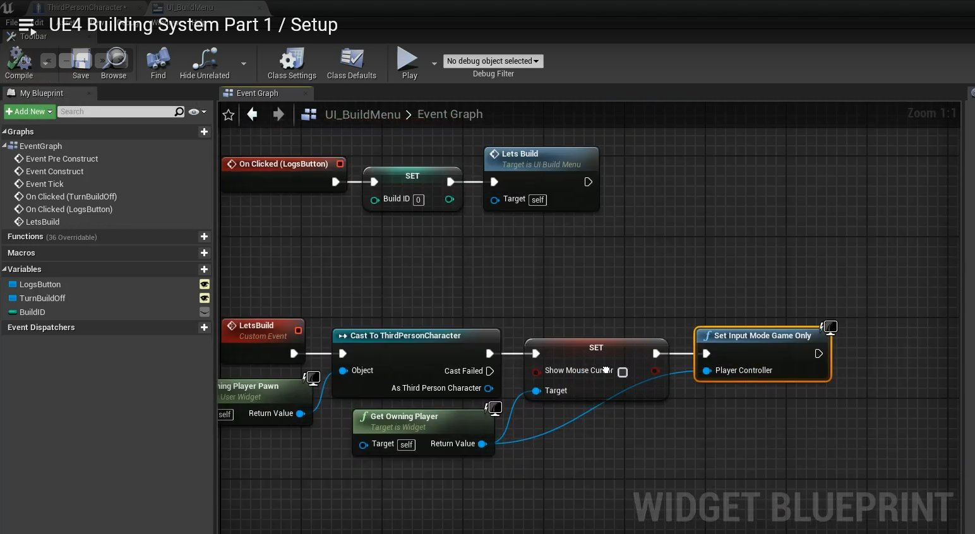Click the Compile toolbar icon
The height and width of the screenshot is (534, 975).
click(19, 60)
